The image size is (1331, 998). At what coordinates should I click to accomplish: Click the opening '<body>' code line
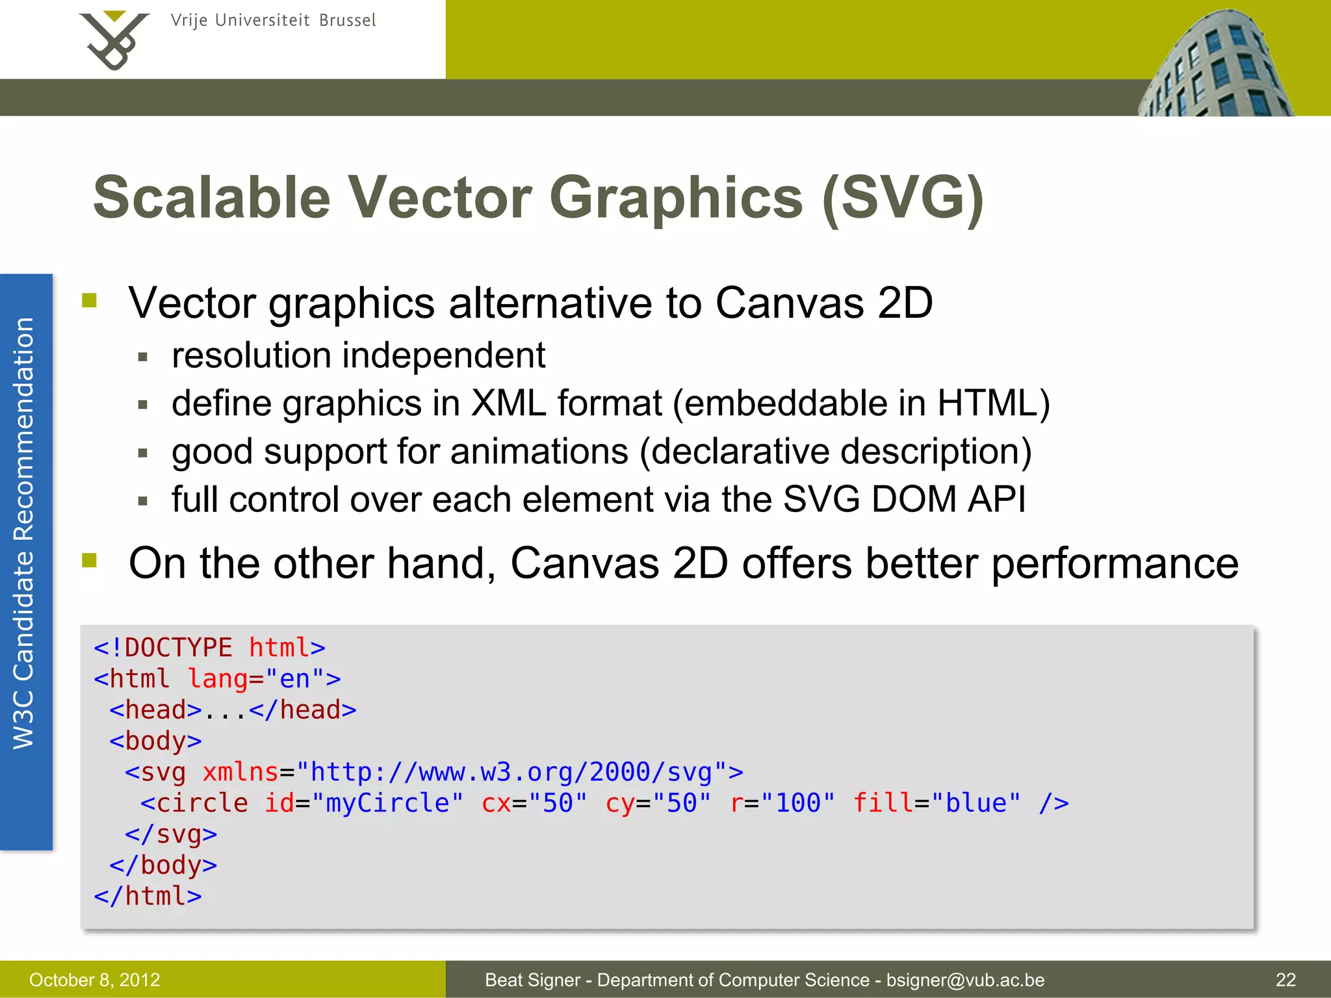pos(155,741)
